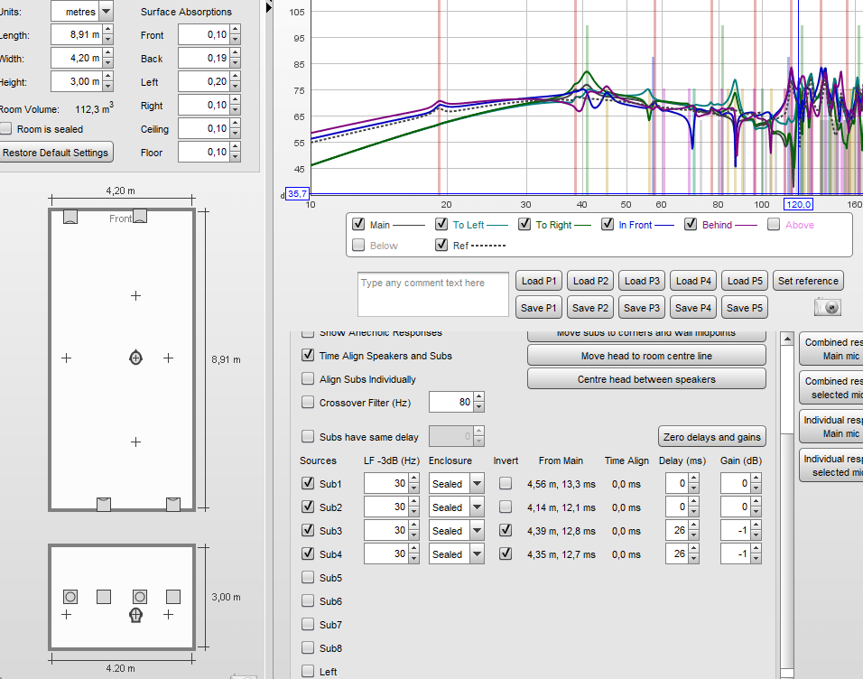863x679 pixels.
Task: Uncheck Sub1 source
Action: tap(308, 483)
